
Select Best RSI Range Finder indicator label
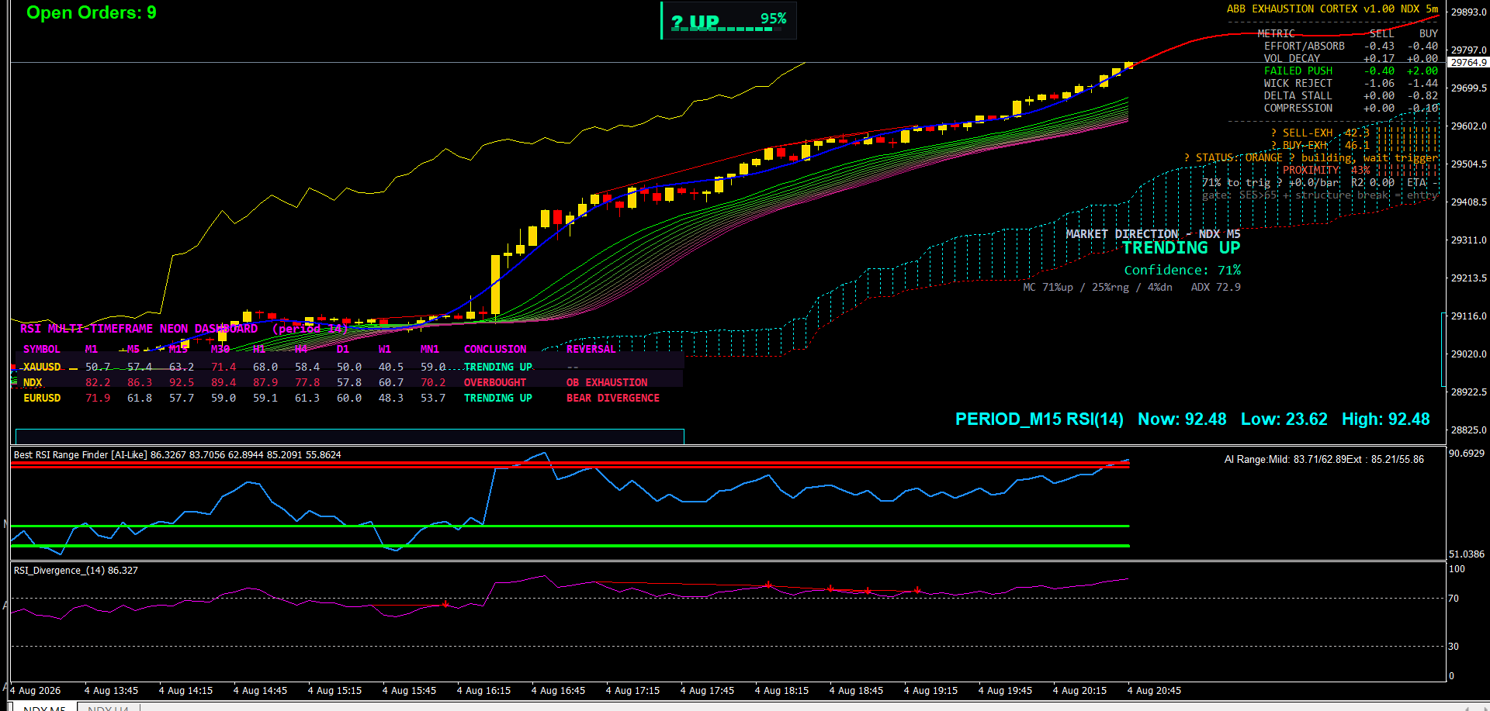177,455
